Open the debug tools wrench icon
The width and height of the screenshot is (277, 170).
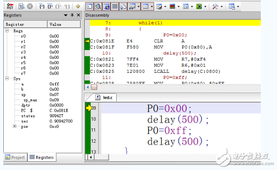tap(215, 7)
